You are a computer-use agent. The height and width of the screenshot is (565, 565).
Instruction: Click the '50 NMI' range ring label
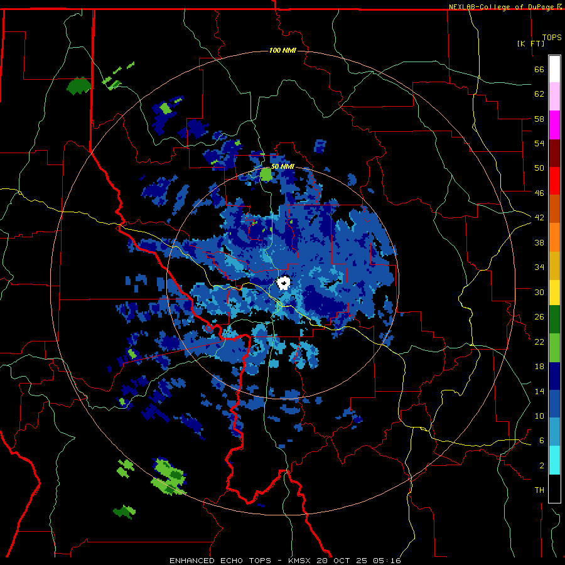[282, 166]
